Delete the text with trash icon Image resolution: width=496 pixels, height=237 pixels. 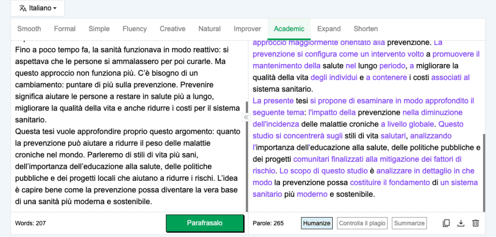[476, 223]
